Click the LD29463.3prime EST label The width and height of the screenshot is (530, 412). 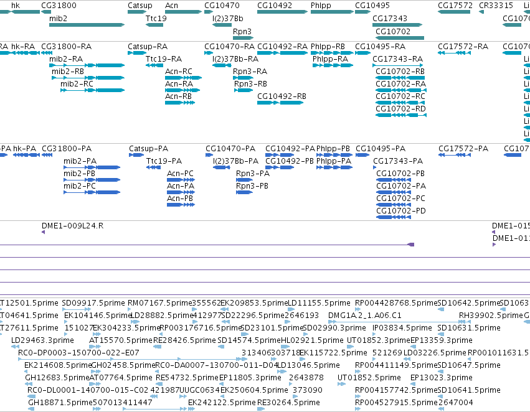tap(42, 340)
